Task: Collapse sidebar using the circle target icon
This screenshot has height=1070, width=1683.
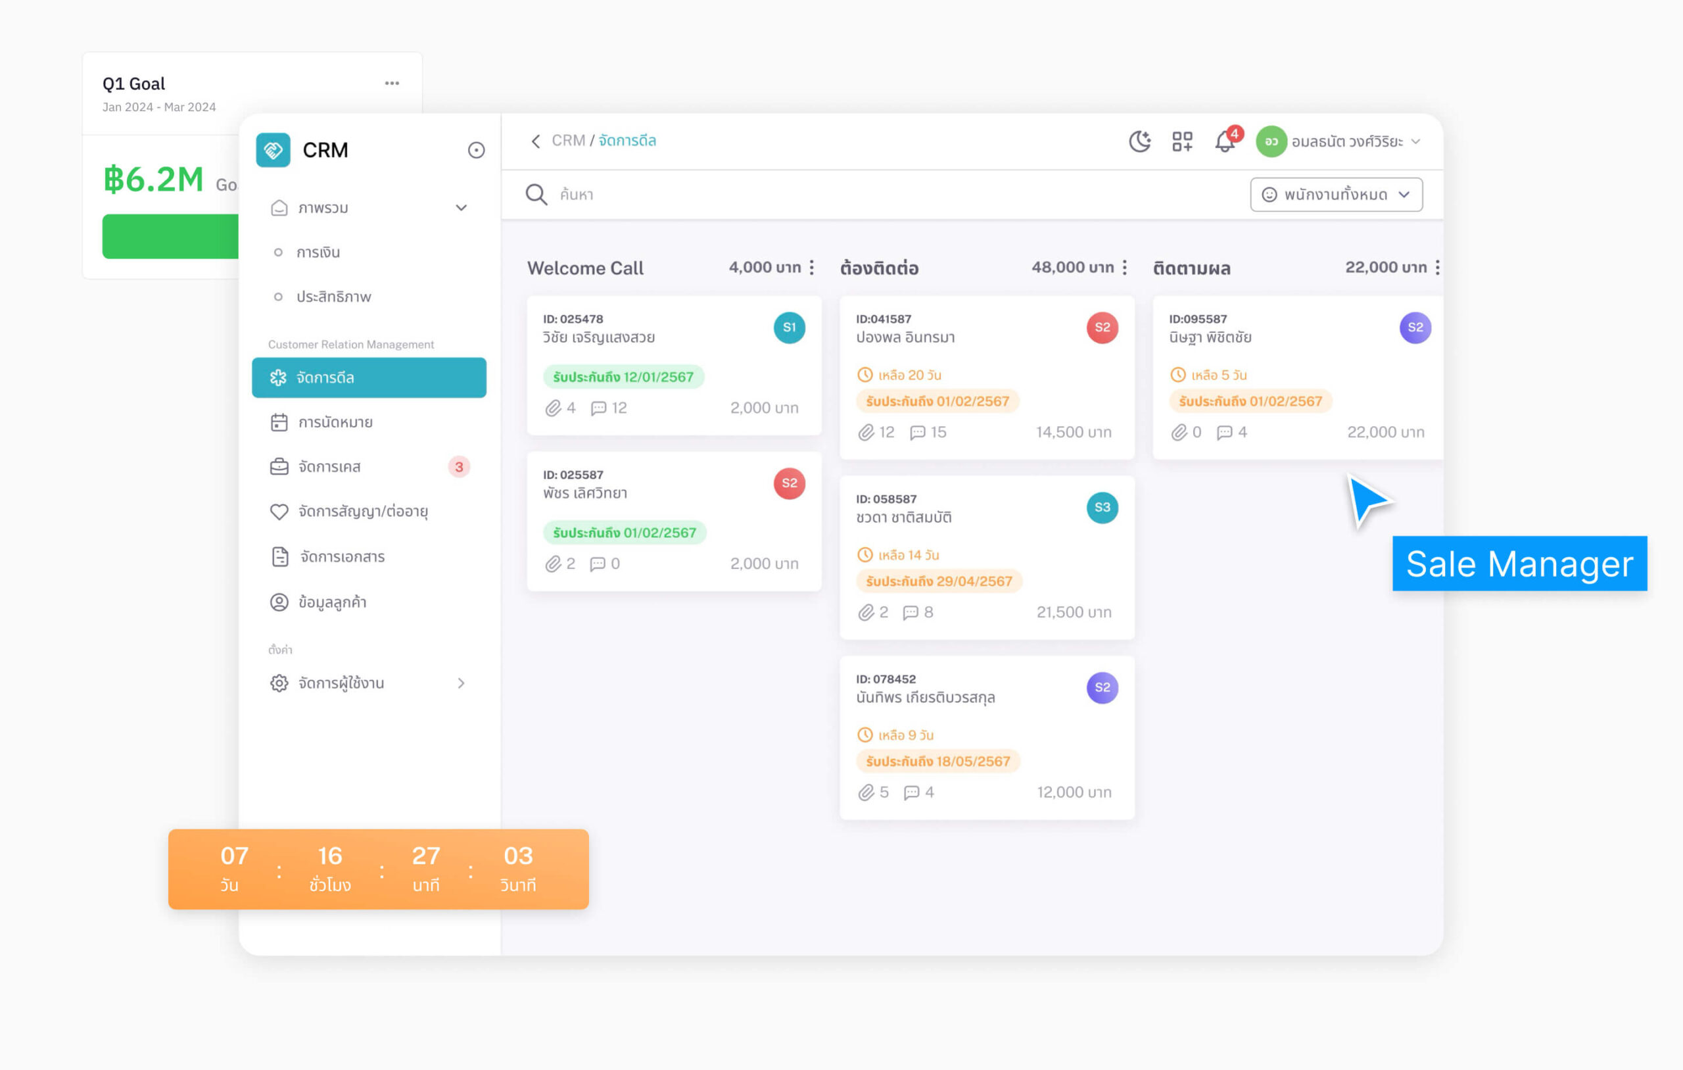Action: 476,151
